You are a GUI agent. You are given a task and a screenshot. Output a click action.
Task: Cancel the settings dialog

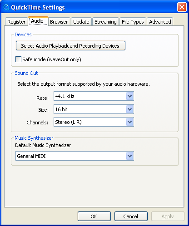(x=131, y=216)
